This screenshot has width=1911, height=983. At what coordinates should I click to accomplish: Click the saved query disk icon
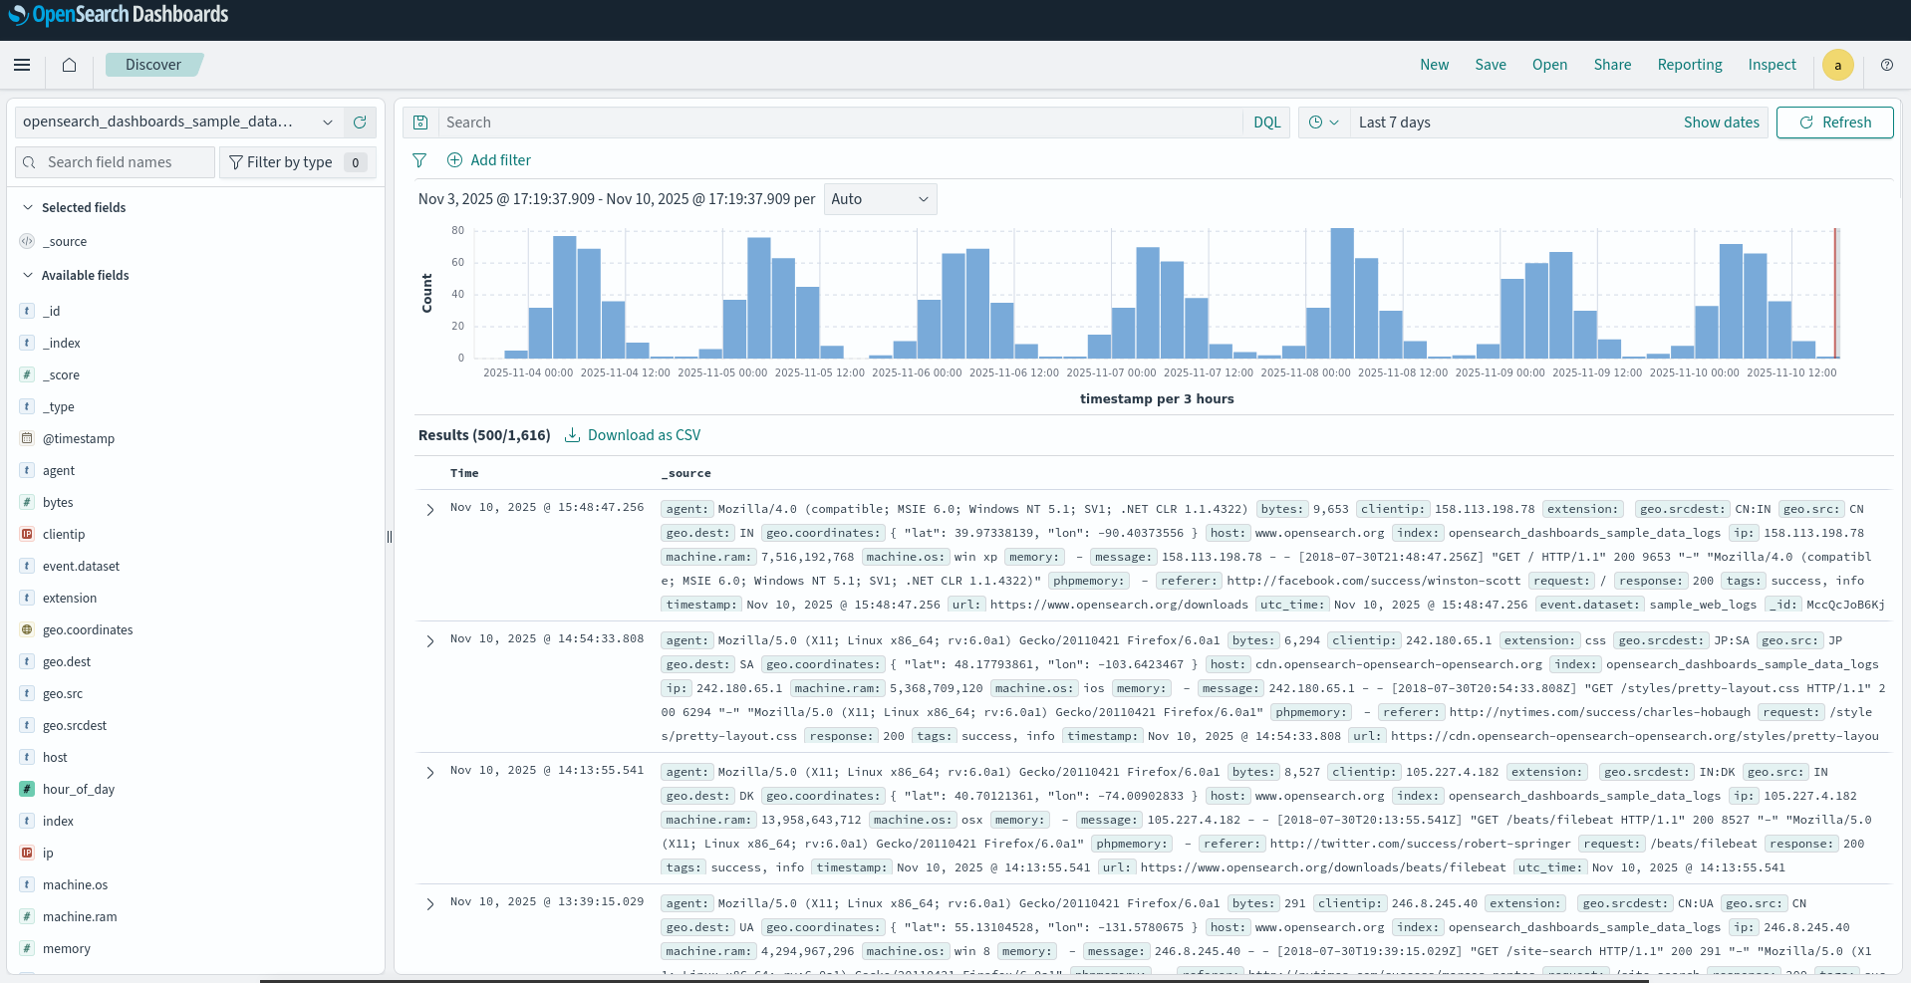tap(420, 123)
